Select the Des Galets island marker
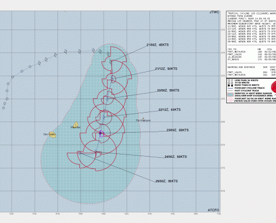Screen dimensions: 276x223 52,135
